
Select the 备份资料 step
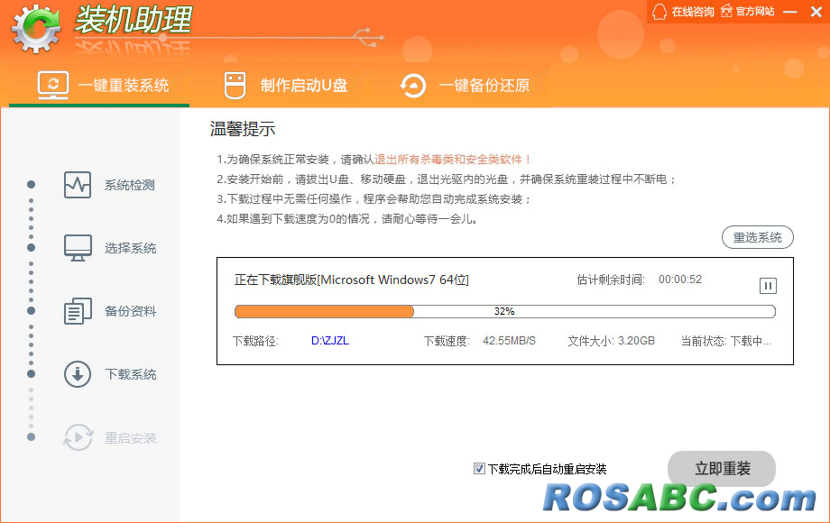point(130,311)
